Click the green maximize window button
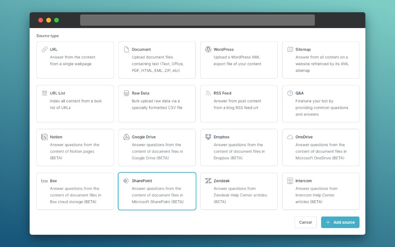395x247 pixels. [56, 20]
